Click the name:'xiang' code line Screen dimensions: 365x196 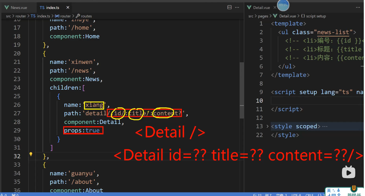tap(86, 105)
